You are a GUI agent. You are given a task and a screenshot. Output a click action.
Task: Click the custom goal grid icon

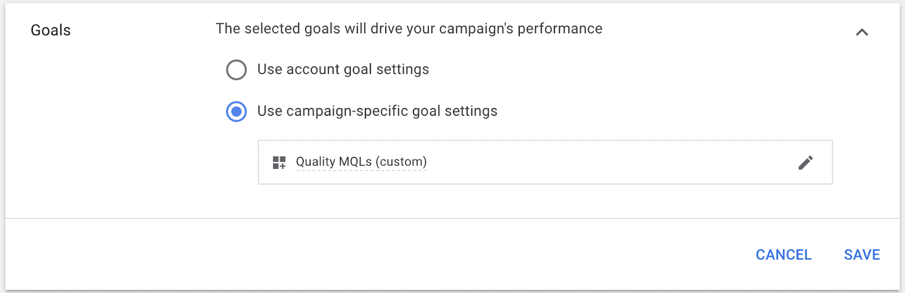tap(279, 163)
